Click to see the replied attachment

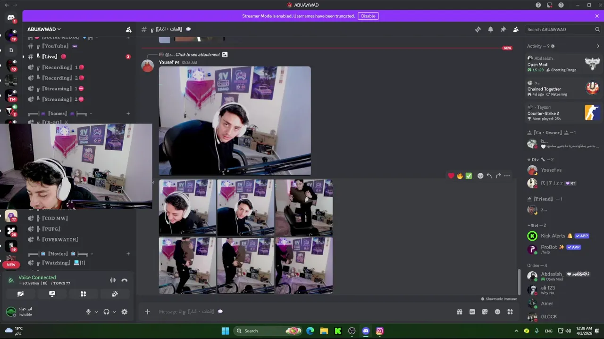point(198,55)
